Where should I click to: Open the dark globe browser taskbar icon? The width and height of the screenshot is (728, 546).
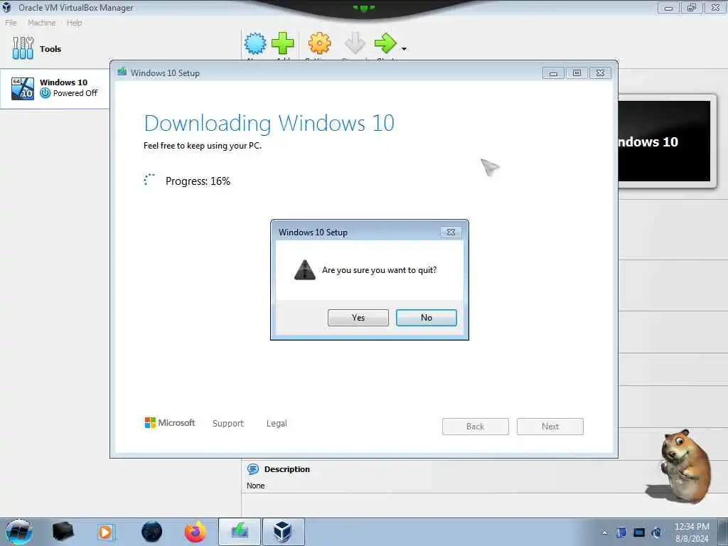[x=152, y=532]
